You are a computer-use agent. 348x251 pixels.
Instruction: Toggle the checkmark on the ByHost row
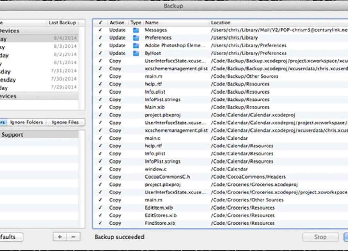tap(101, 53)
